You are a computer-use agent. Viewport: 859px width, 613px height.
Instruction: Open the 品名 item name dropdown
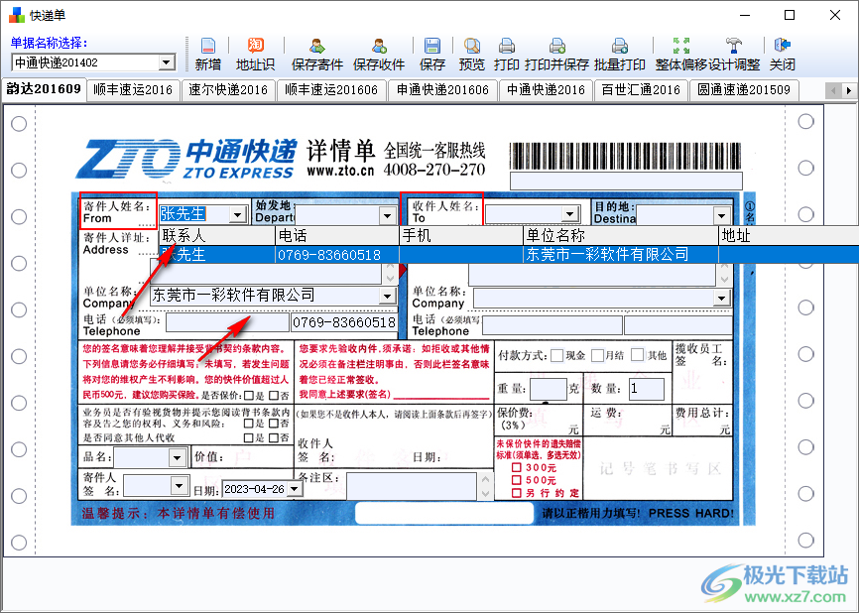point(177,457)
